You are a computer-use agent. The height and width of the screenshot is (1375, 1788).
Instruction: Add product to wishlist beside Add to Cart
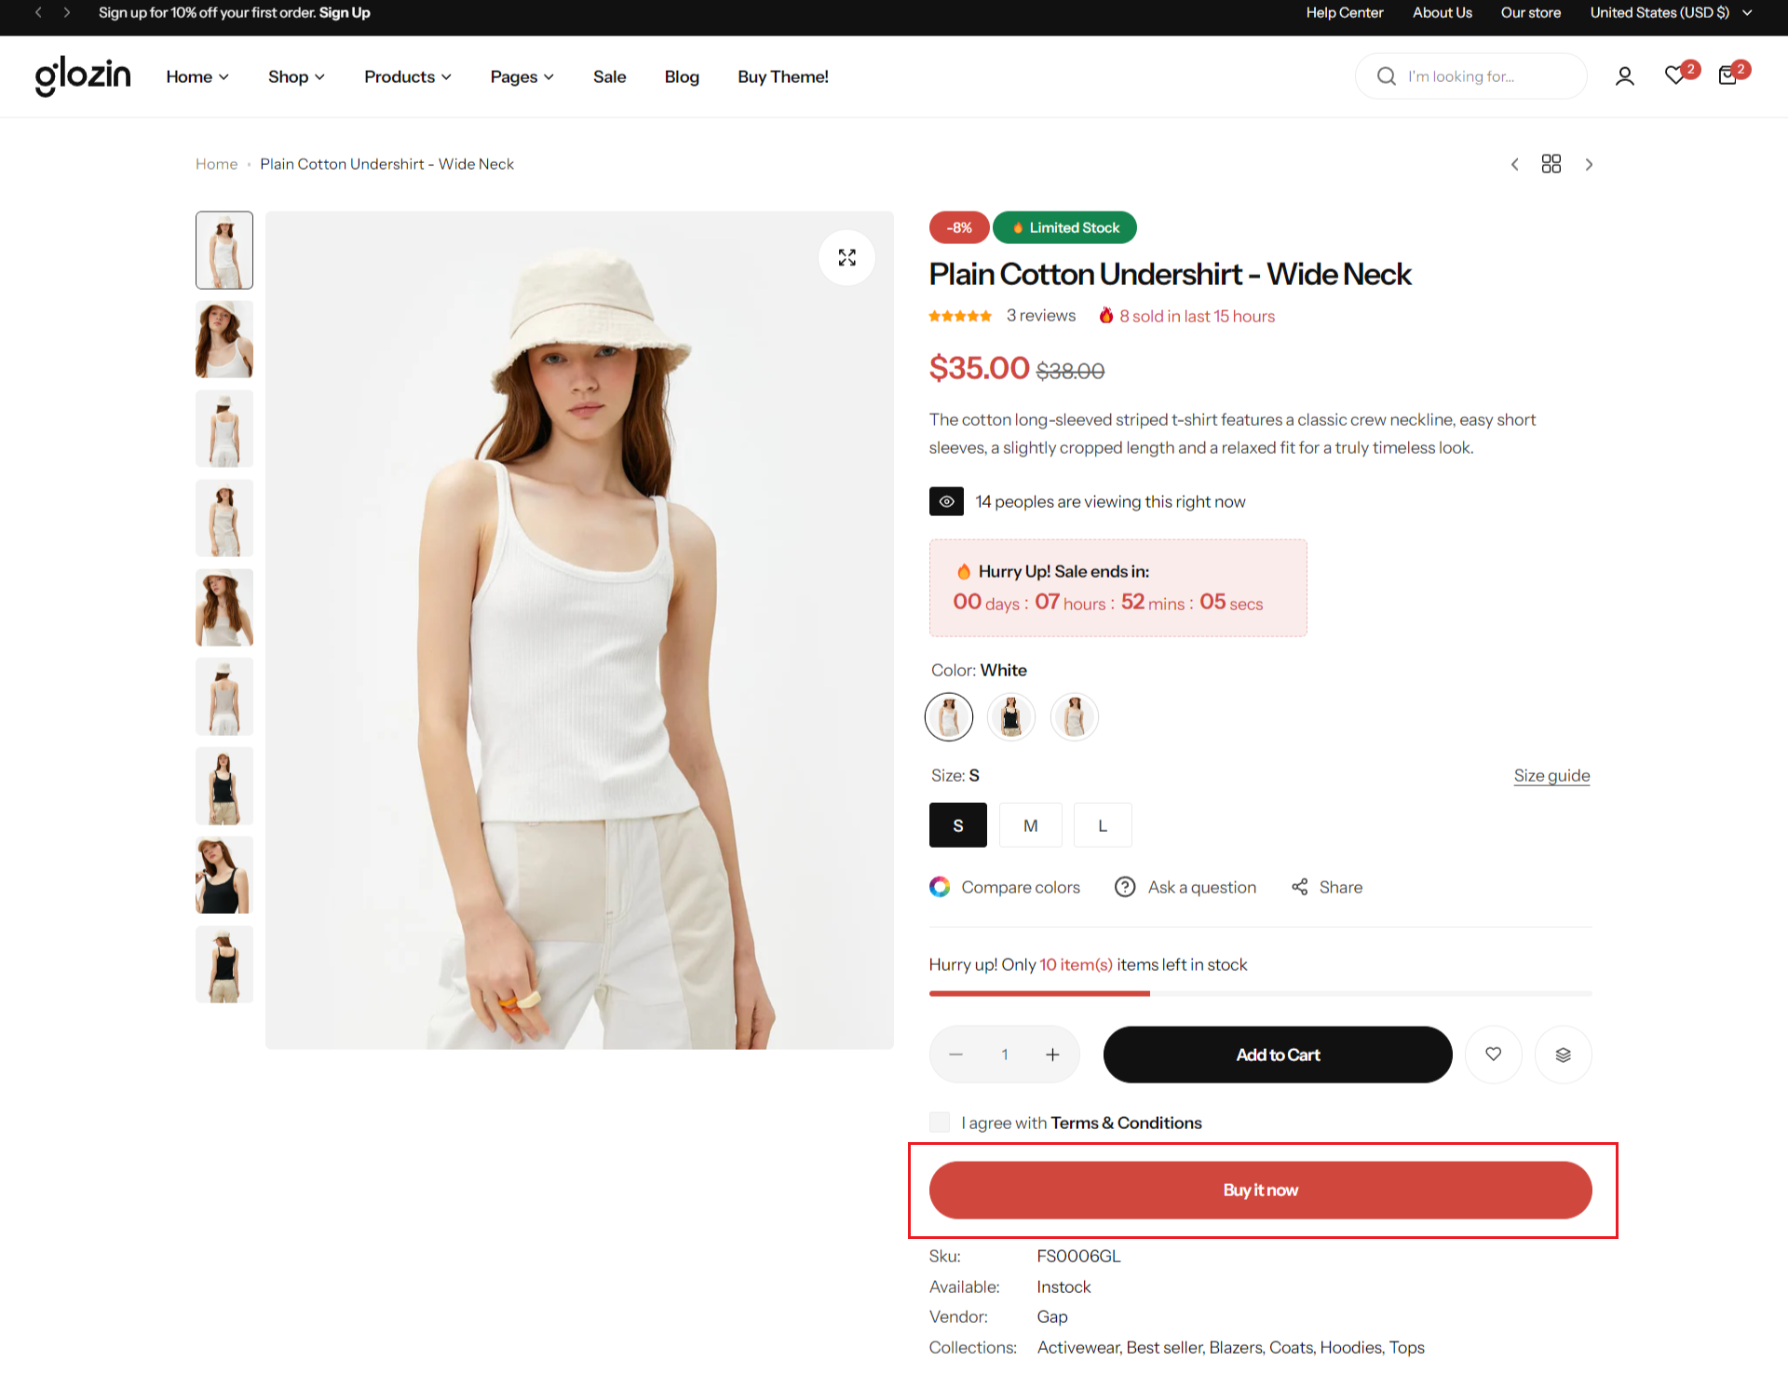click(x=1493, y=1054)
